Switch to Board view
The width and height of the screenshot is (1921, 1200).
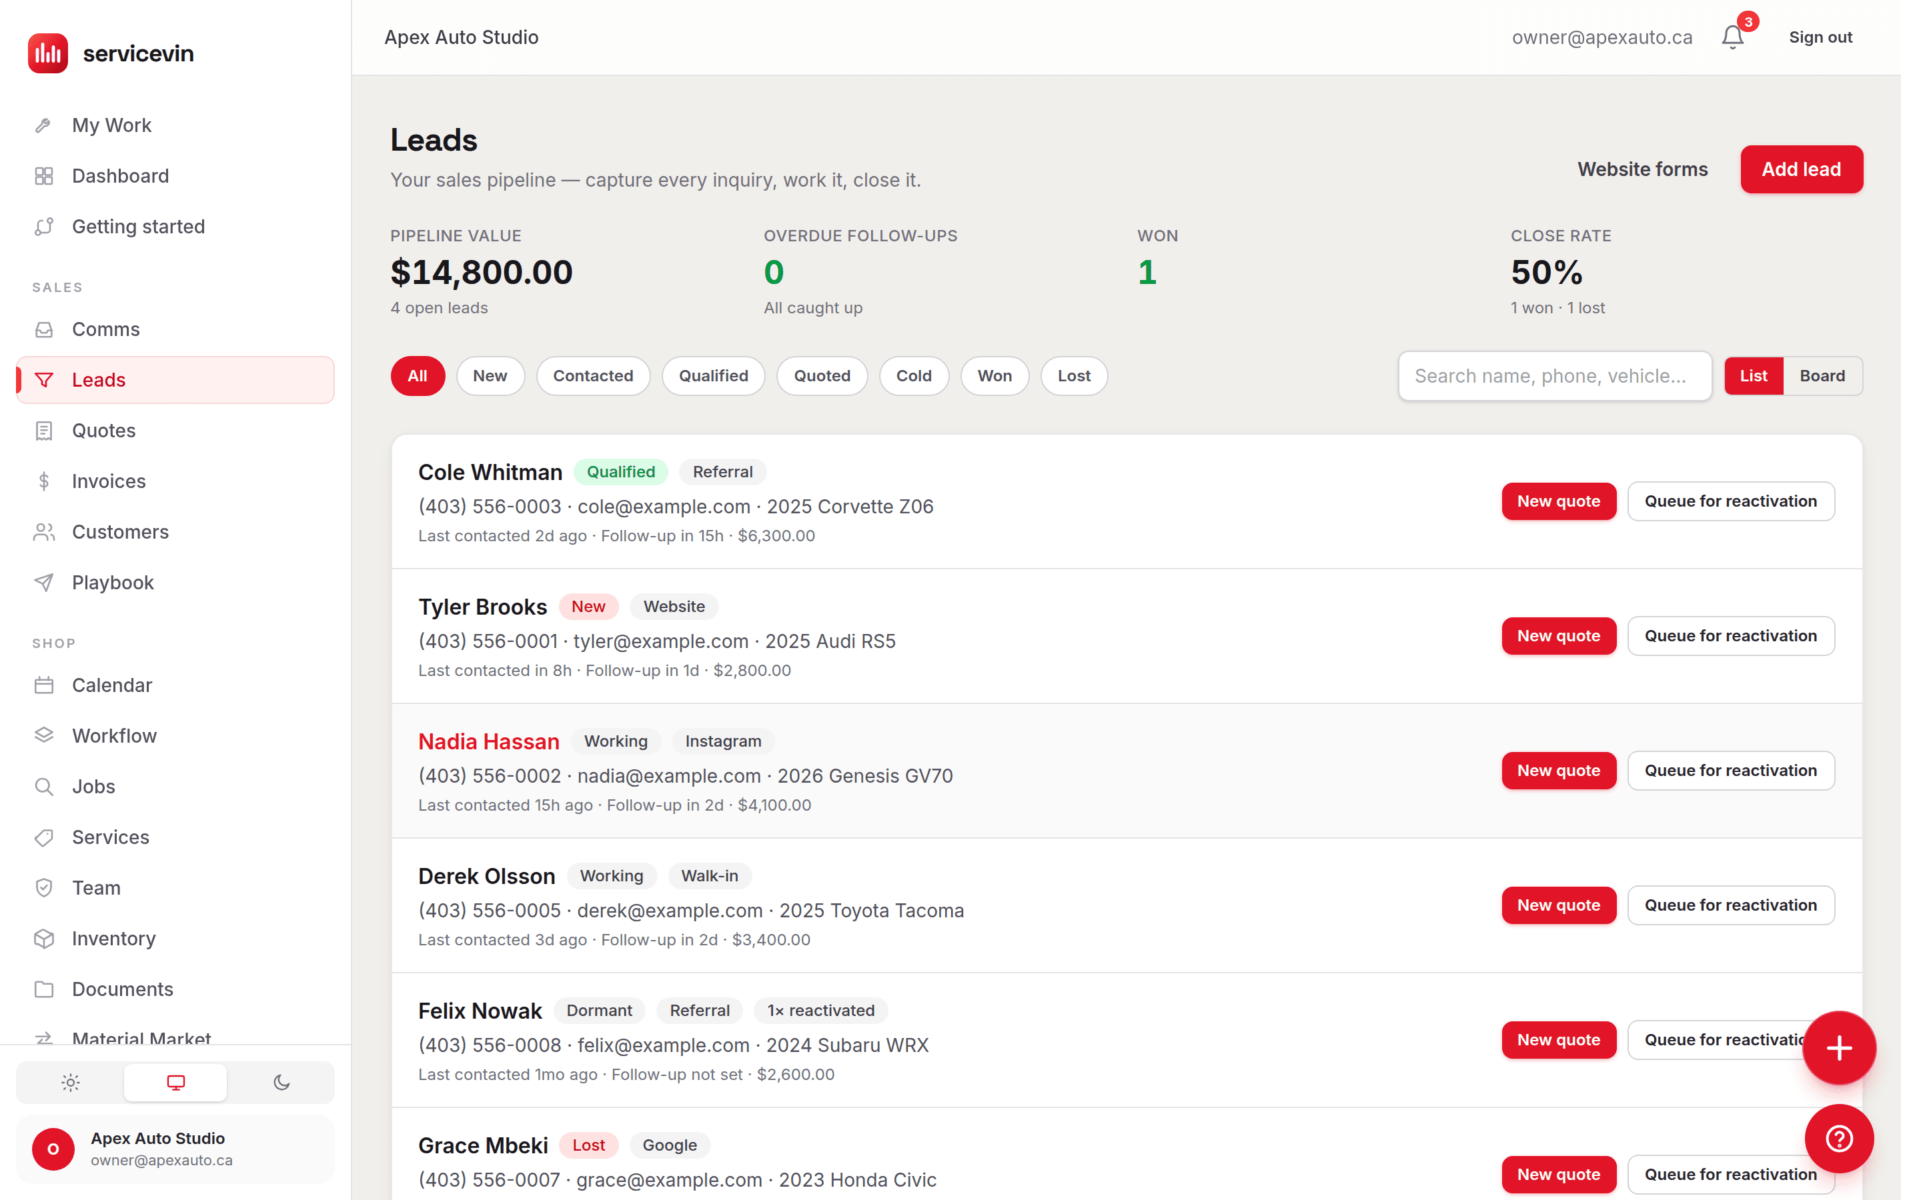pos(1822,376)
